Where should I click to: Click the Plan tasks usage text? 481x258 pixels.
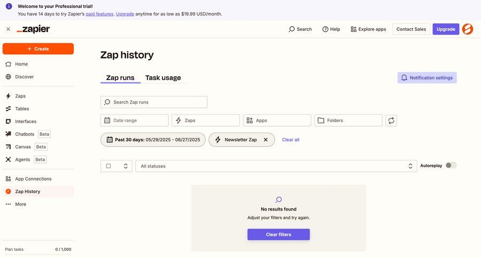[14, 249]
